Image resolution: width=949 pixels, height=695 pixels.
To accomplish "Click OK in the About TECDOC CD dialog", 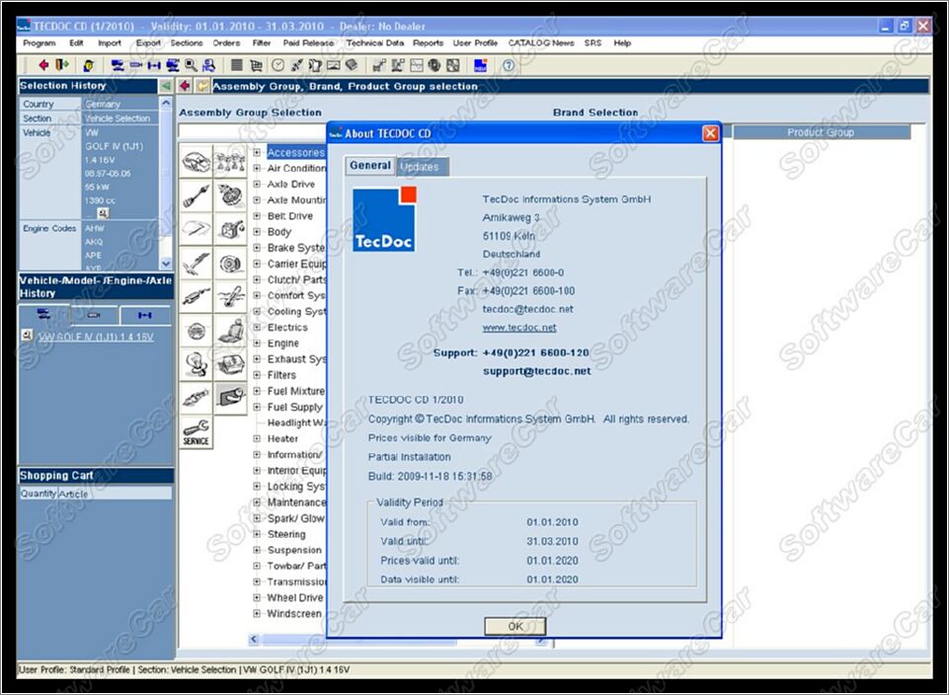I will coord(515,626).
